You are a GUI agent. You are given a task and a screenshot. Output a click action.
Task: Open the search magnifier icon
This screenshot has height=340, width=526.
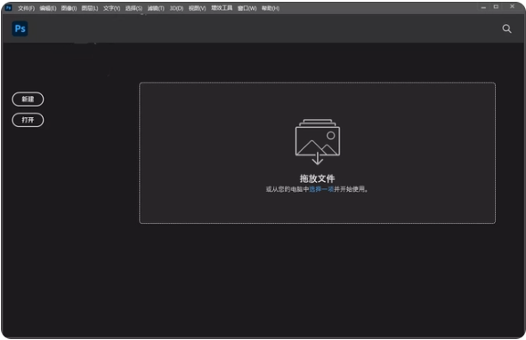pyautogui.click(x=506, y=28)
